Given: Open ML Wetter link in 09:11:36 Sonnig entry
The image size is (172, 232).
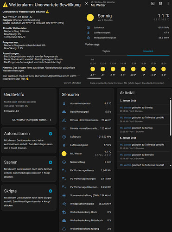Looking at the screenshot, I should click(125, 108).
